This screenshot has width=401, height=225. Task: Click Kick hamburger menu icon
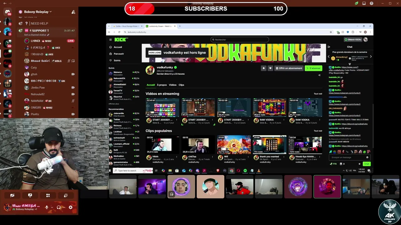[111, 40]
